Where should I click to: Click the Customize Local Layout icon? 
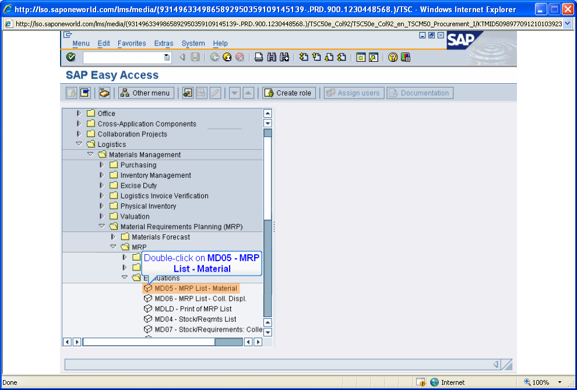tap(406, 57)
